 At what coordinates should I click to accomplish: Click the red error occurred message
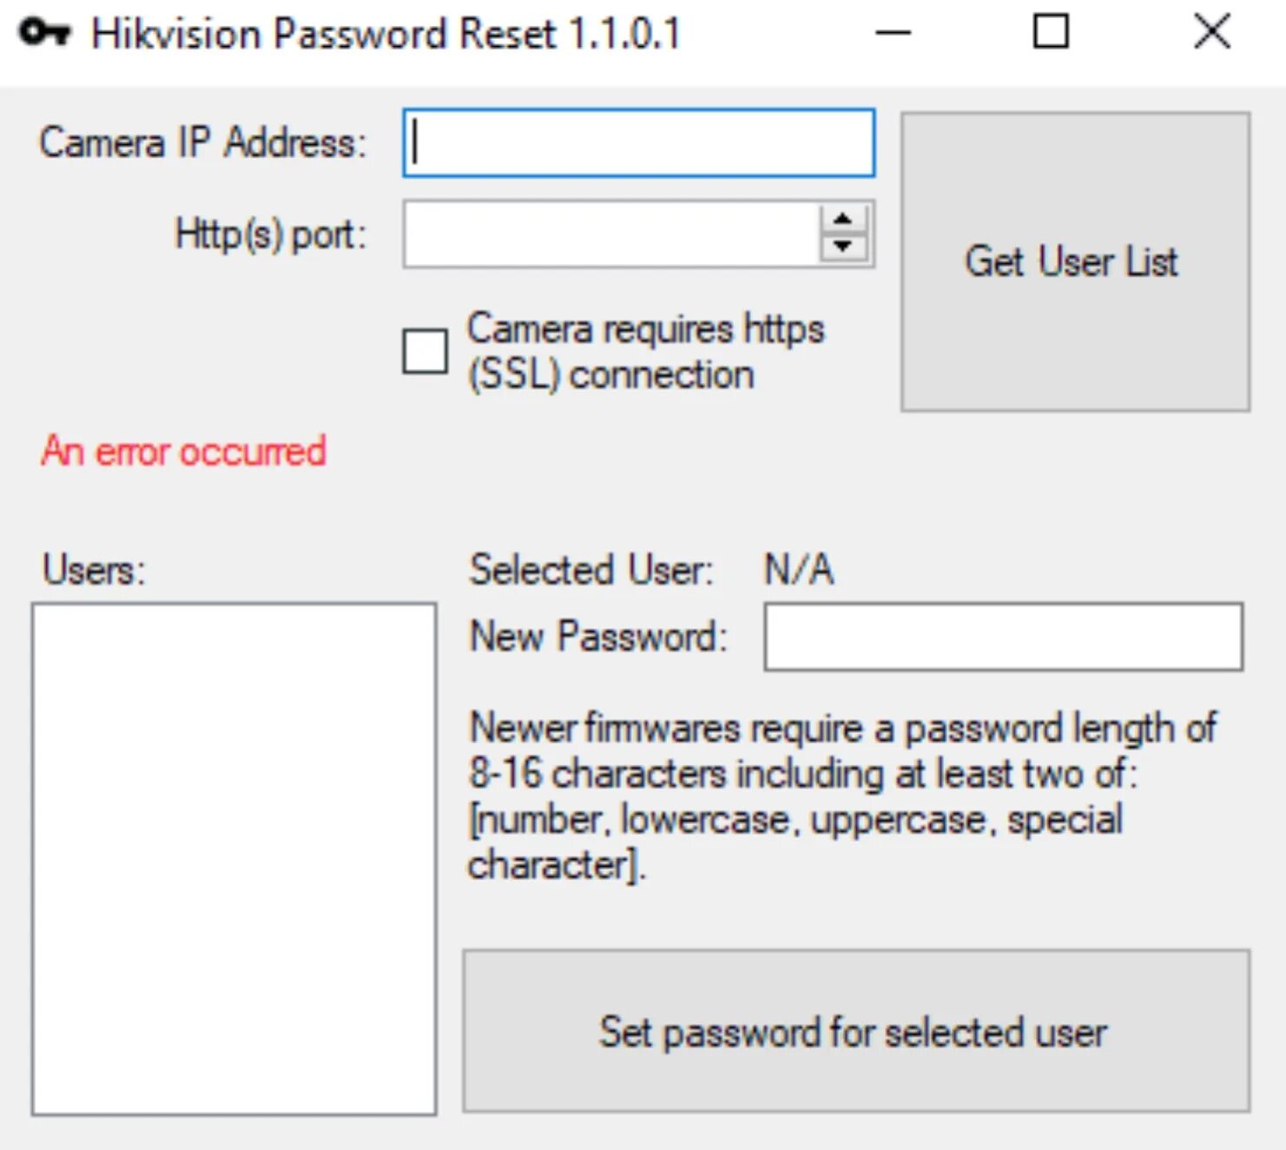tap(183, 452)
